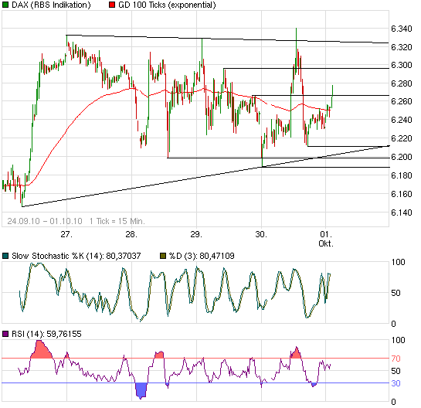Image resolution: width=421 pixels, height=408 pixels.
Task: Click the 6.260 price axis label
Action: [402, 101]
